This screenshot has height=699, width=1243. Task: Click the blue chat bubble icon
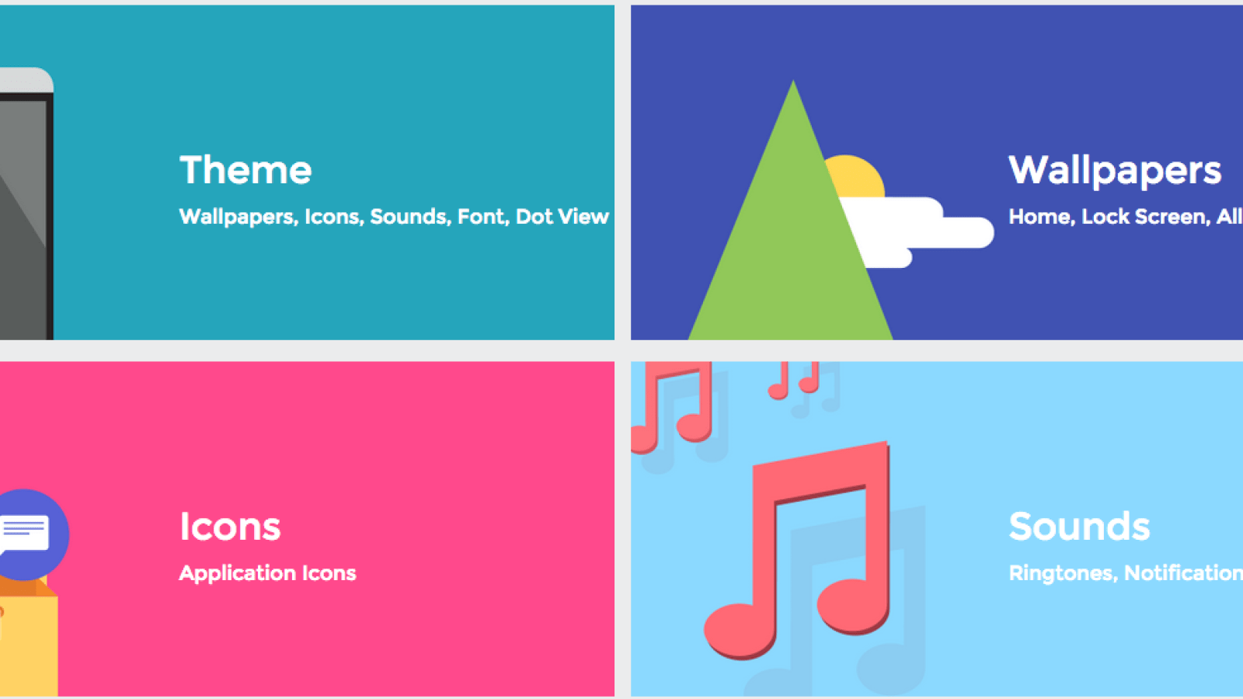click(30, 534)
